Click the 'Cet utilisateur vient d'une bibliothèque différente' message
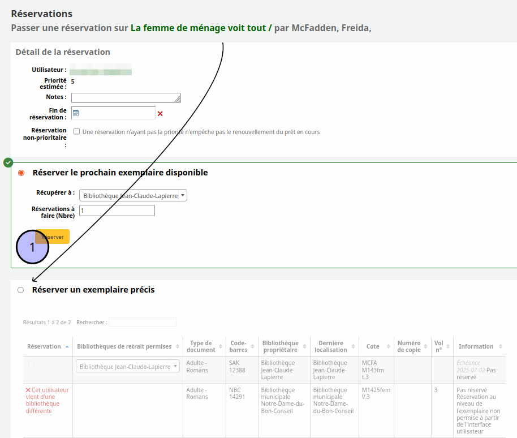 click(x=47, y=401)
